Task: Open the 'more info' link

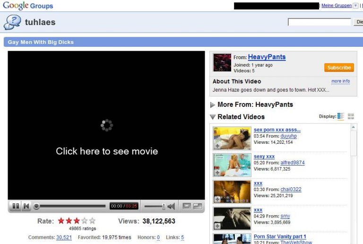Action: pos(340,81)
